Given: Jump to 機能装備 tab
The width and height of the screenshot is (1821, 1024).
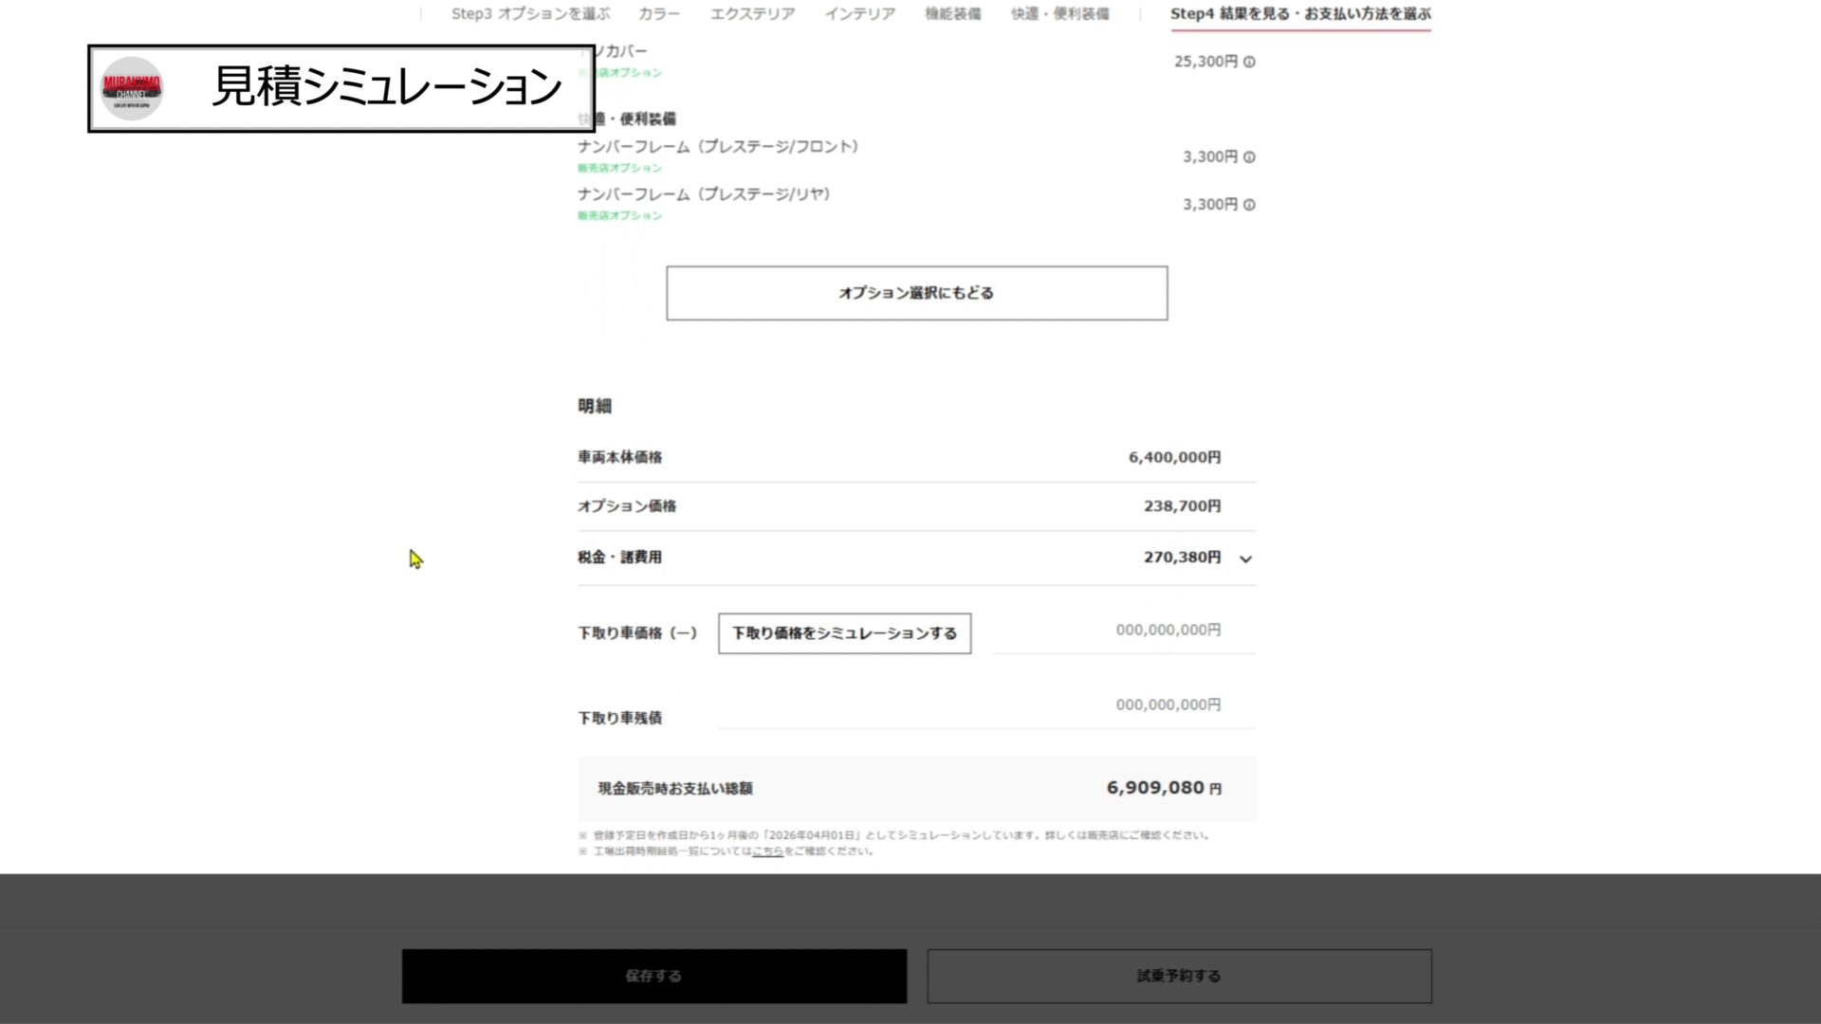Looking at the screenshot, I should [952, 14].
